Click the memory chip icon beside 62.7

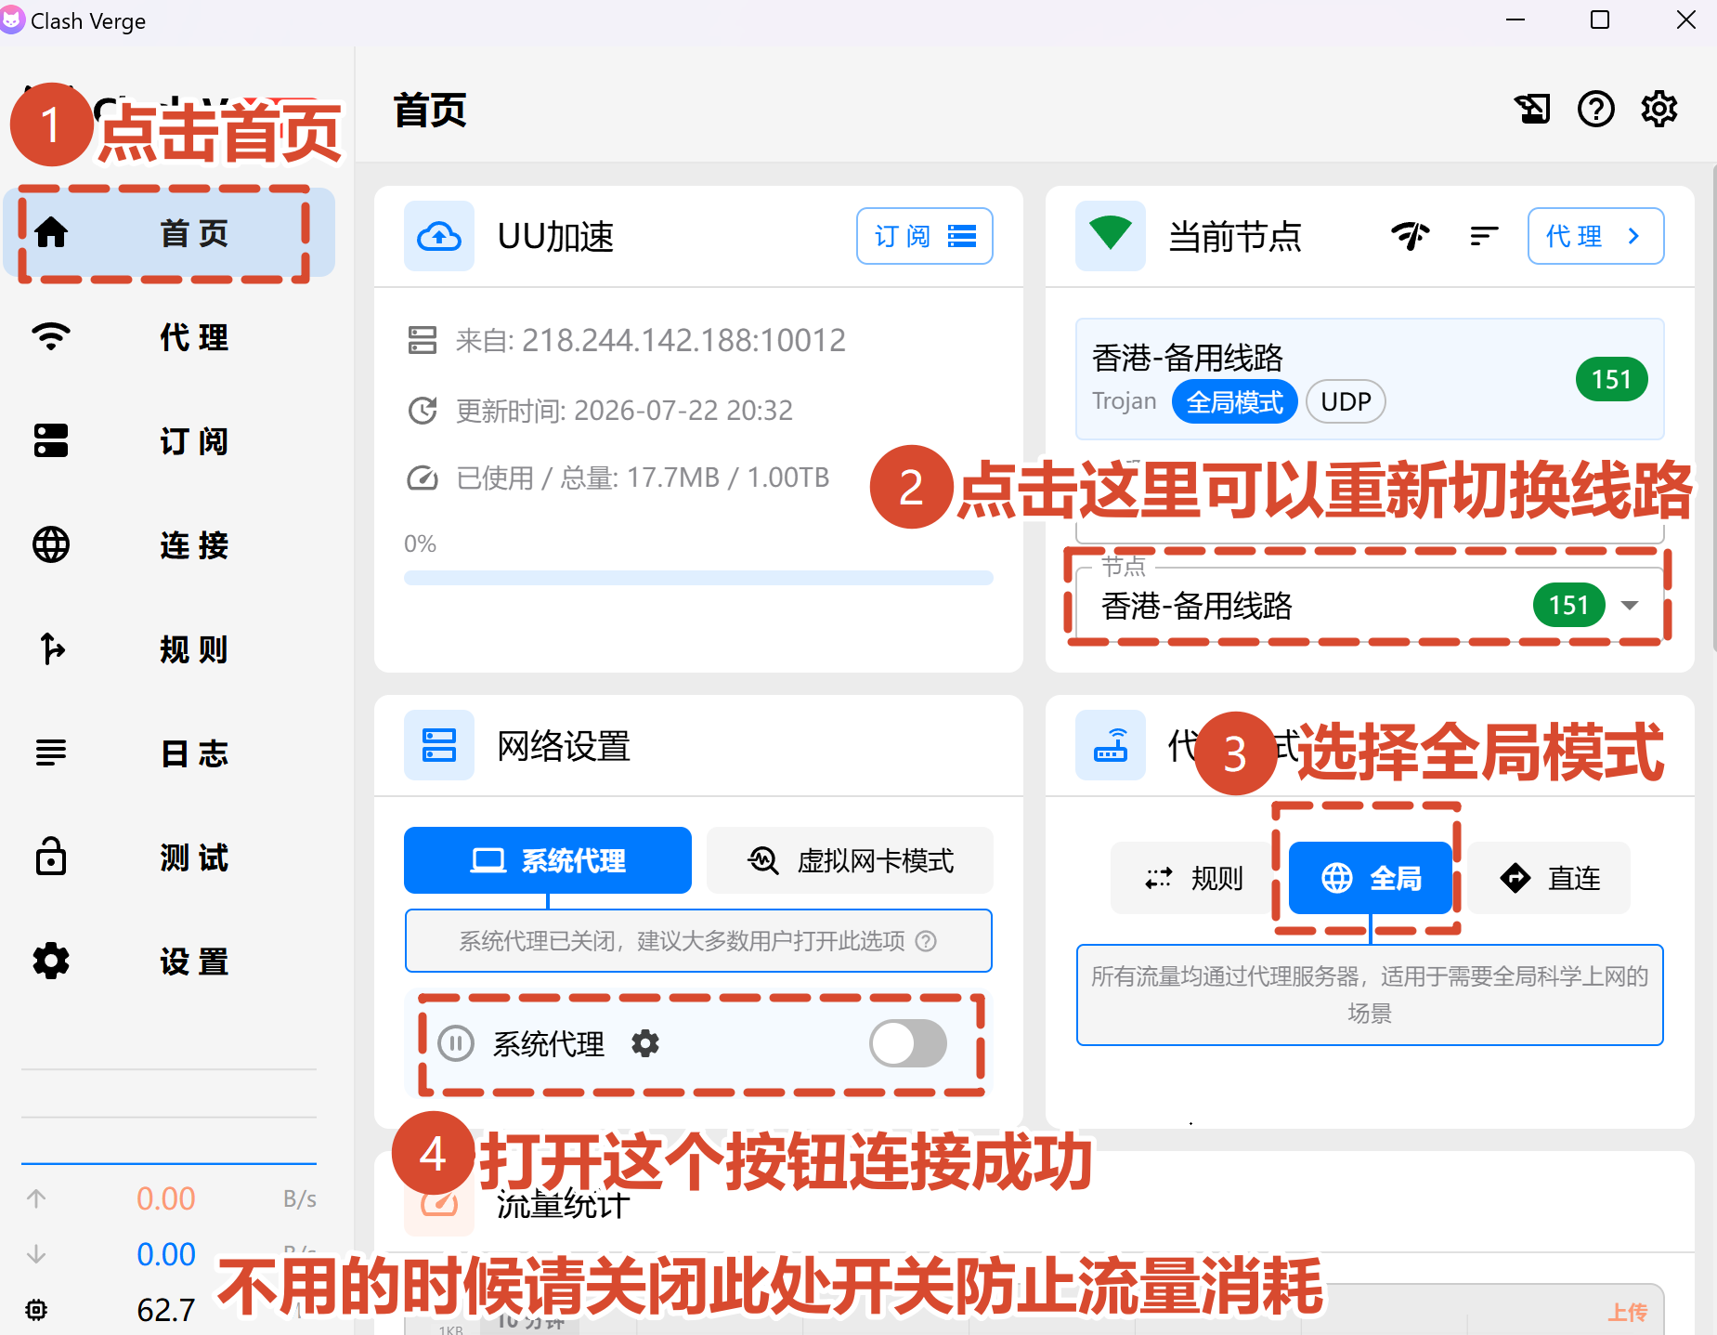(x=36, y=1310)
